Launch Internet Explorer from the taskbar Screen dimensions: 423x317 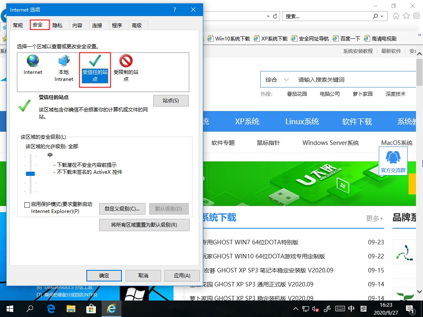[x=112, y=308]
